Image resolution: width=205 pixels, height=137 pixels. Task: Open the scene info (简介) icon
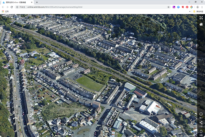[x=201, y=114]
